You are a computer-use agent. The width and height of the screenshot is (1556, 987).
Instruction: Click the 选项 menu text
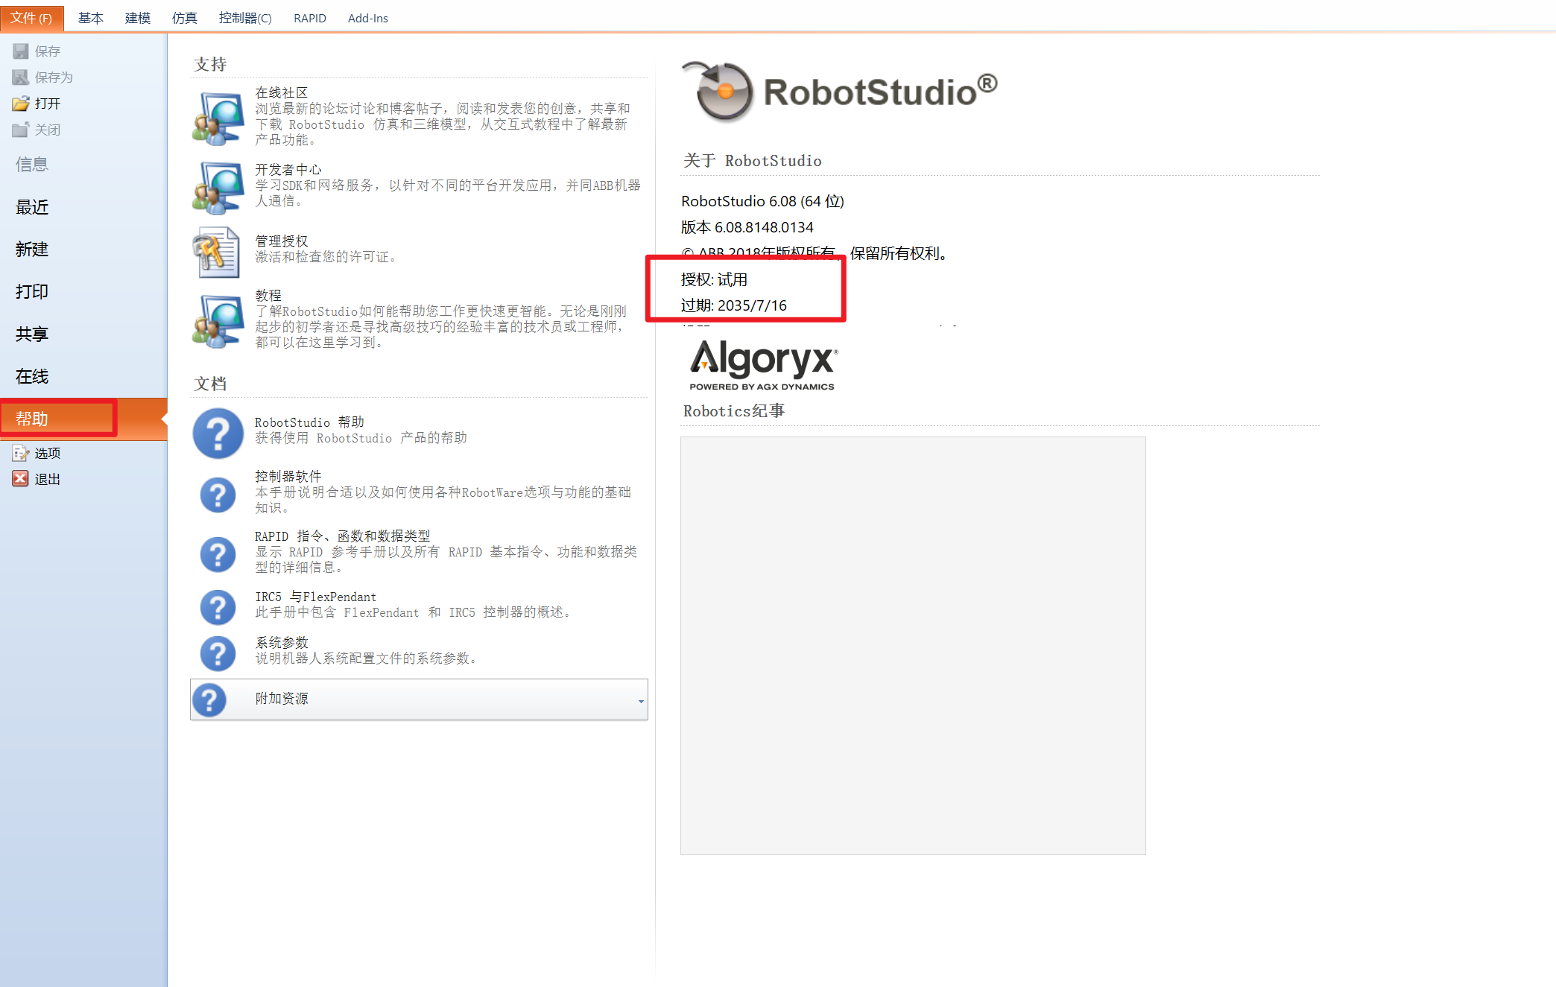(x=48, y=453)
